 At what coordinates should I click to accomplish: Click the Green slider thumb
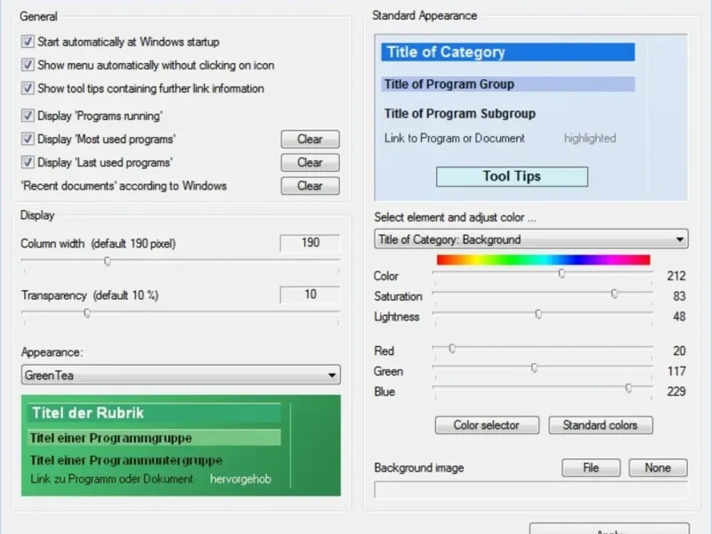coord(535,368)
